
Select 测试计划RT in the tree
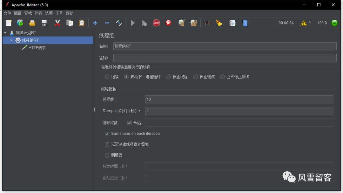(26, 33)
